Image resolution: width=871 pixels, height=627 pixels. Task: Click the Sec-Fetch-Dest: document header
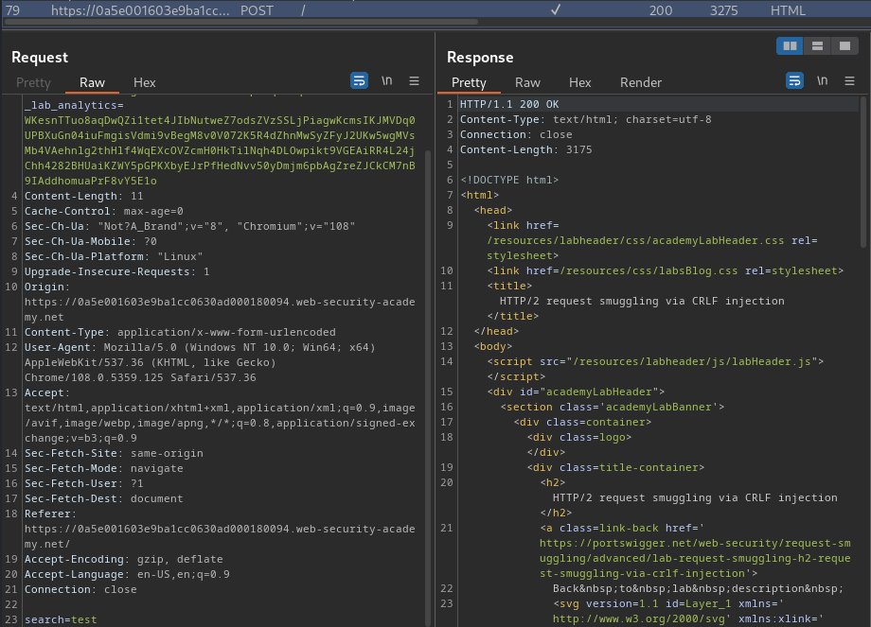tap(104, 498)
